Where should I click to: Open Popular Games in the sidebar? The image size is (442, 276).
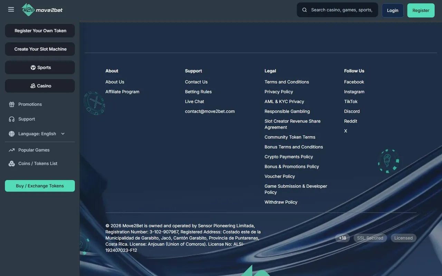click(34, 150)
